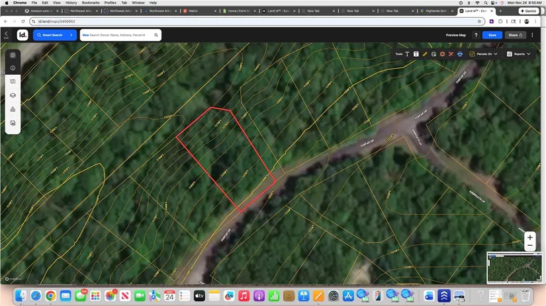Open the Bookmarks menu in menu bar
This screenshot has height=306, width=546.
coord(90,3)
